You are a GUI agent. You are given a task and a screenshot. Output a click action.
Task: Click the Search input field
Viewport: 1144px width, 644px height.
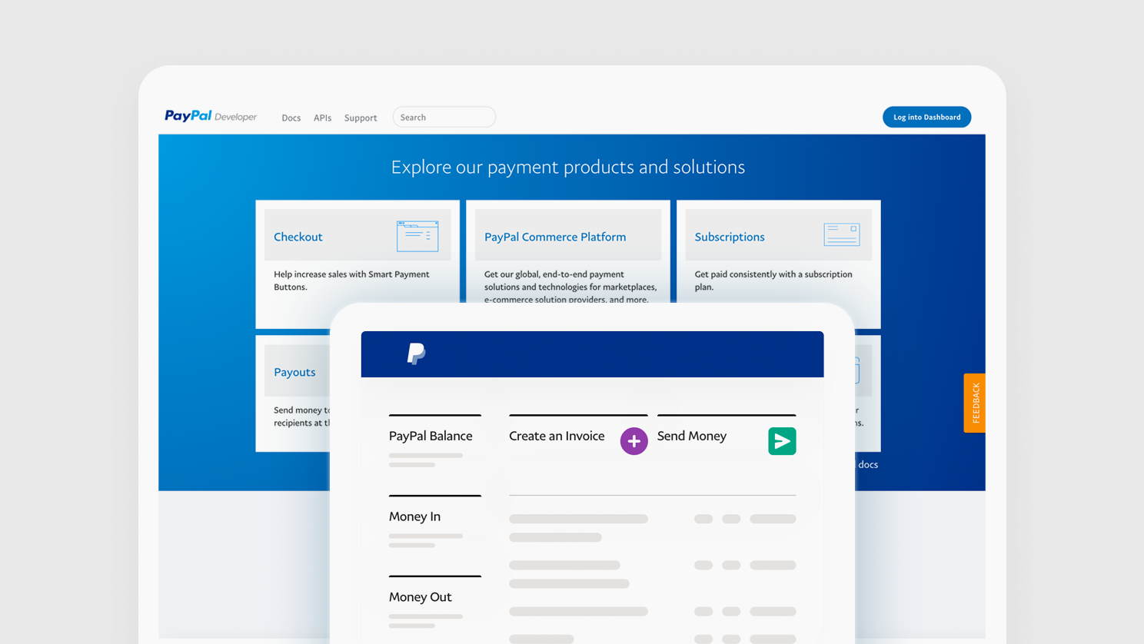click(x=444, y=117)
